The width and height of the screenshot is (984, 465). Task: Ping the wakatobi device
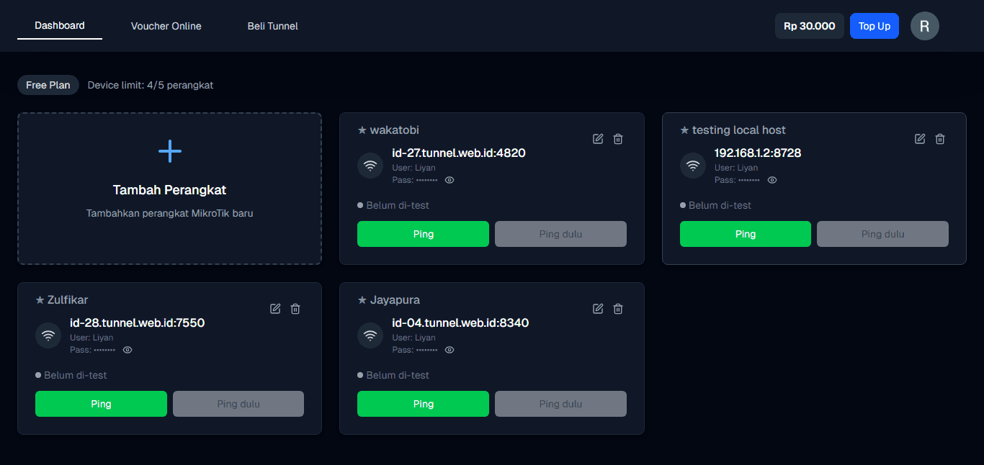click(x=423, y=234)
